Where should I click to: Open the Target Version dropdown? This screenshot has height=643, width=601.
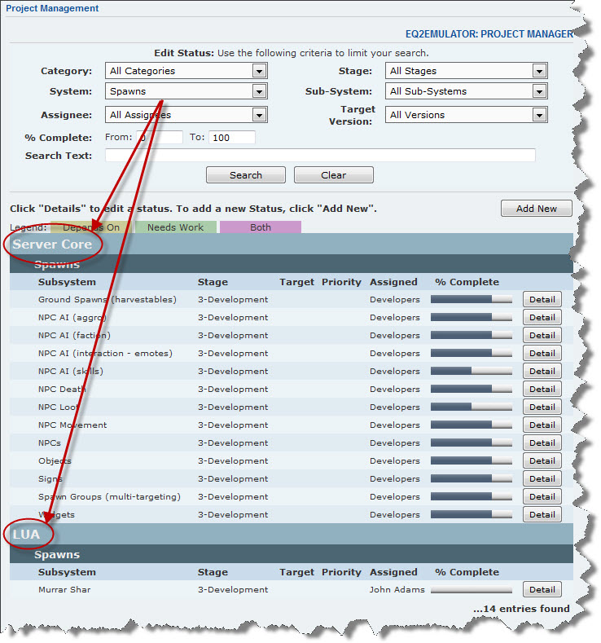click(x=466, y=115)
